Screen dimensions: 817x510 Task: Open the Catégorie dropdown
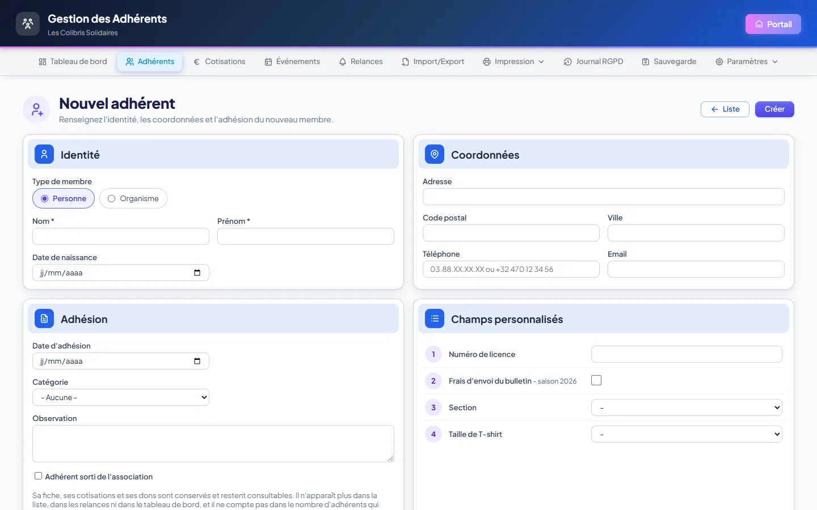point(121,397)
